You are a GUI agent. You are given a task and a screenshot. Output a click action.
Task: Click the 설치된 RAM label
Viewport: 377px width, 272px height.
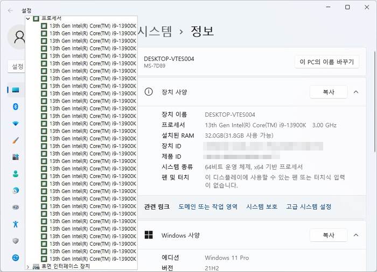click(x=178, y=135)
